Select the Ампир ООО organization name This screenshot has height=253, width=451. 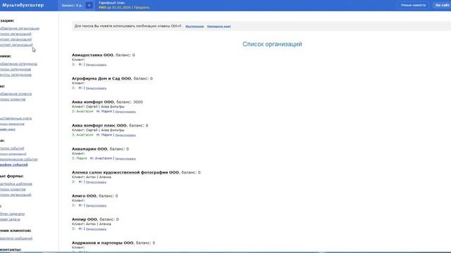tap(85, 219)
